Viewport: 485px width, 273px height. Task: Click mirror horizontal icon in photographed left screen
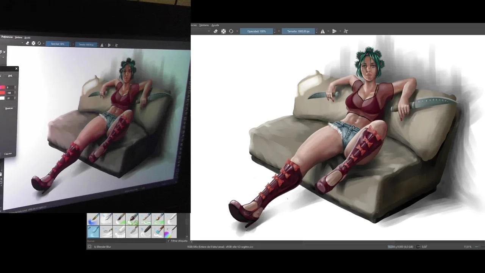pyautogui.click(x=102, y=45)
